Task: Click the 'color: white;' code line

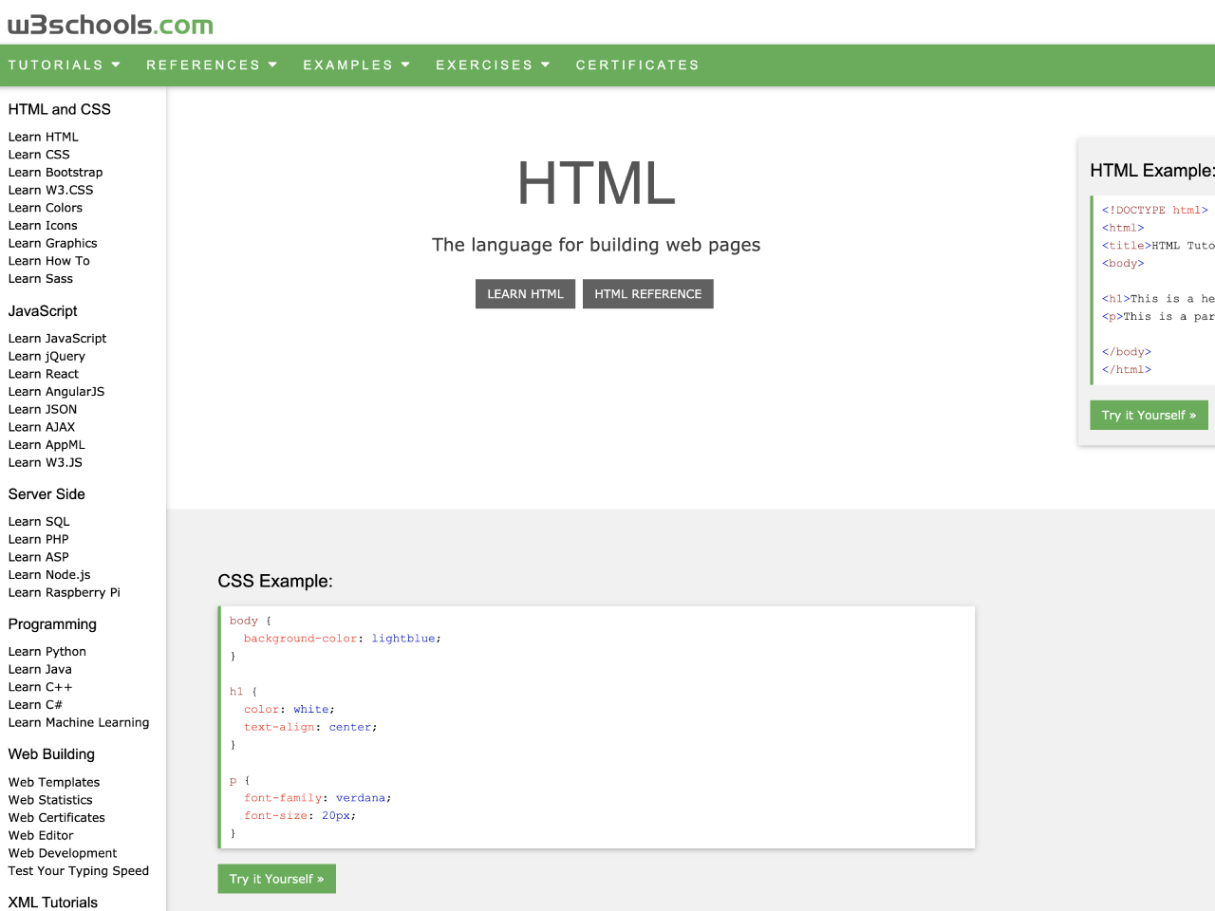Action: pyautogui.click(x=290, y=710)
